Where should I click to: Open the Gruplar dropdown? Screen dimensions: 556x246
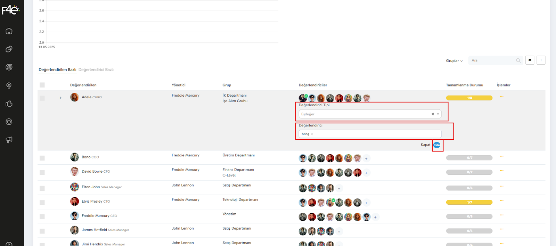click(x=454, y=61)
